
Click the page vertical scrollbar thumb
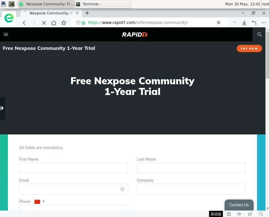pos(267,55)
